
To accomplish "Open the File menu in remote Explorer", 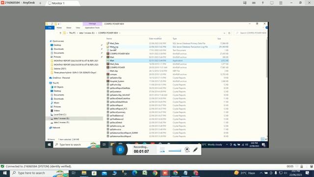I will click(50, 28).
